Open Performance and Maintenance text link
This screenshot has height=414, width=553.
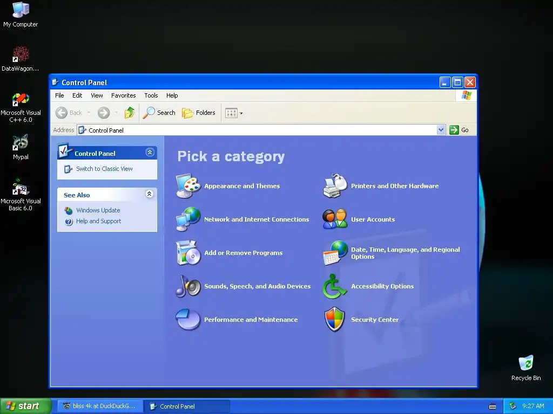[x=251, y=320]
